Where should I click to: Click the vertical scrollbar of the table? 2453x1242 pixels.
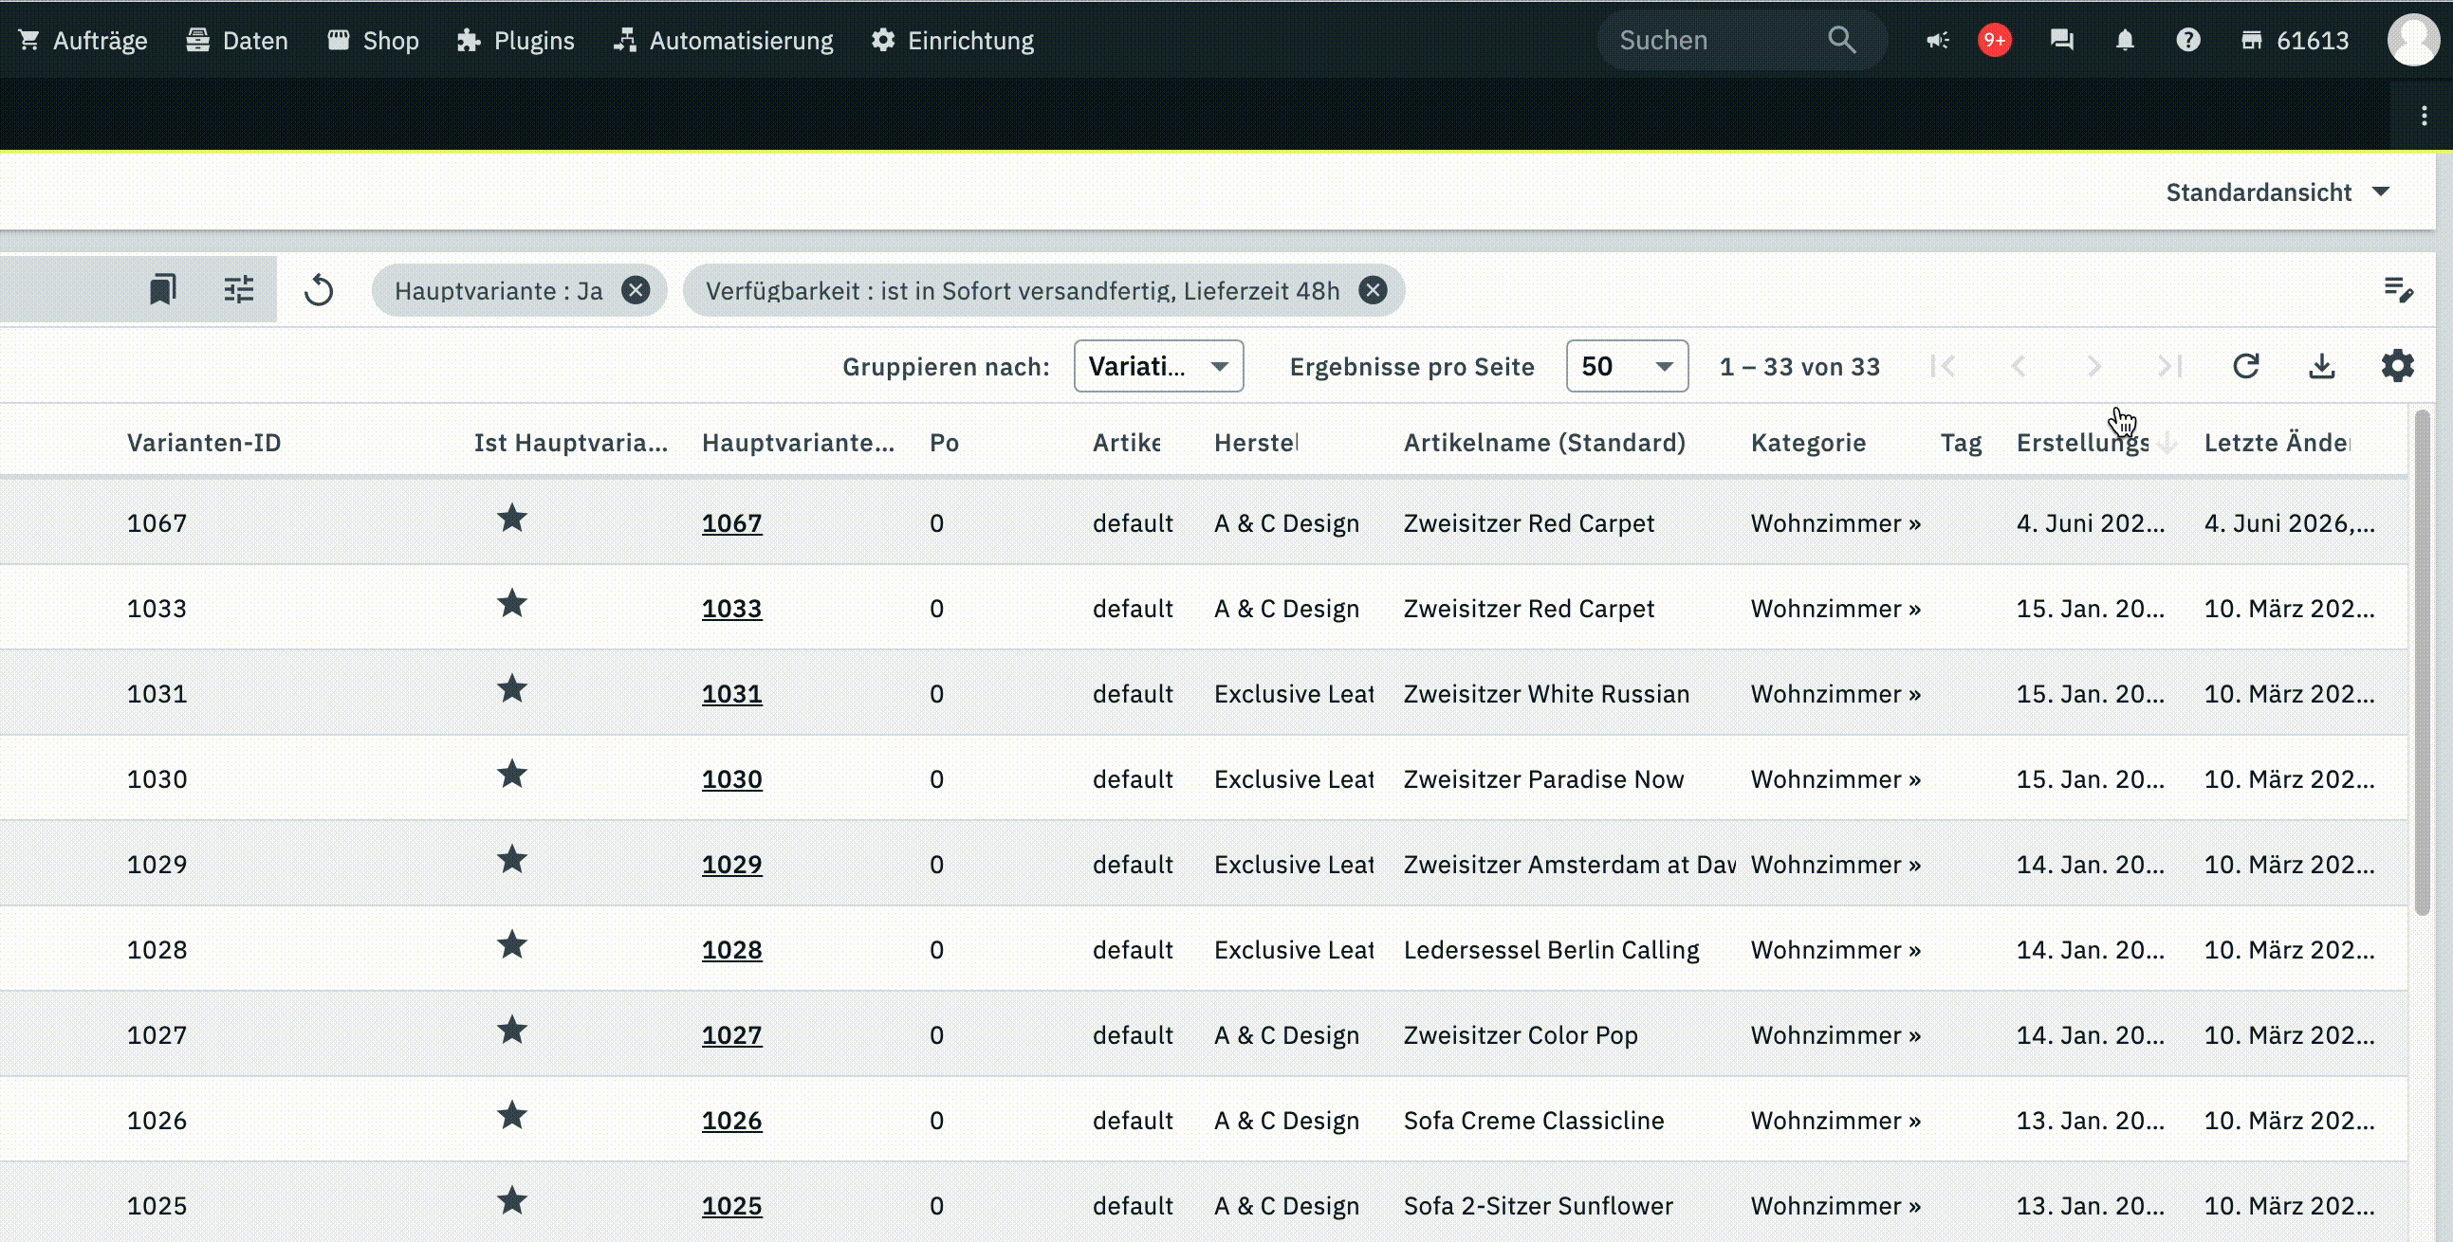2423,663
